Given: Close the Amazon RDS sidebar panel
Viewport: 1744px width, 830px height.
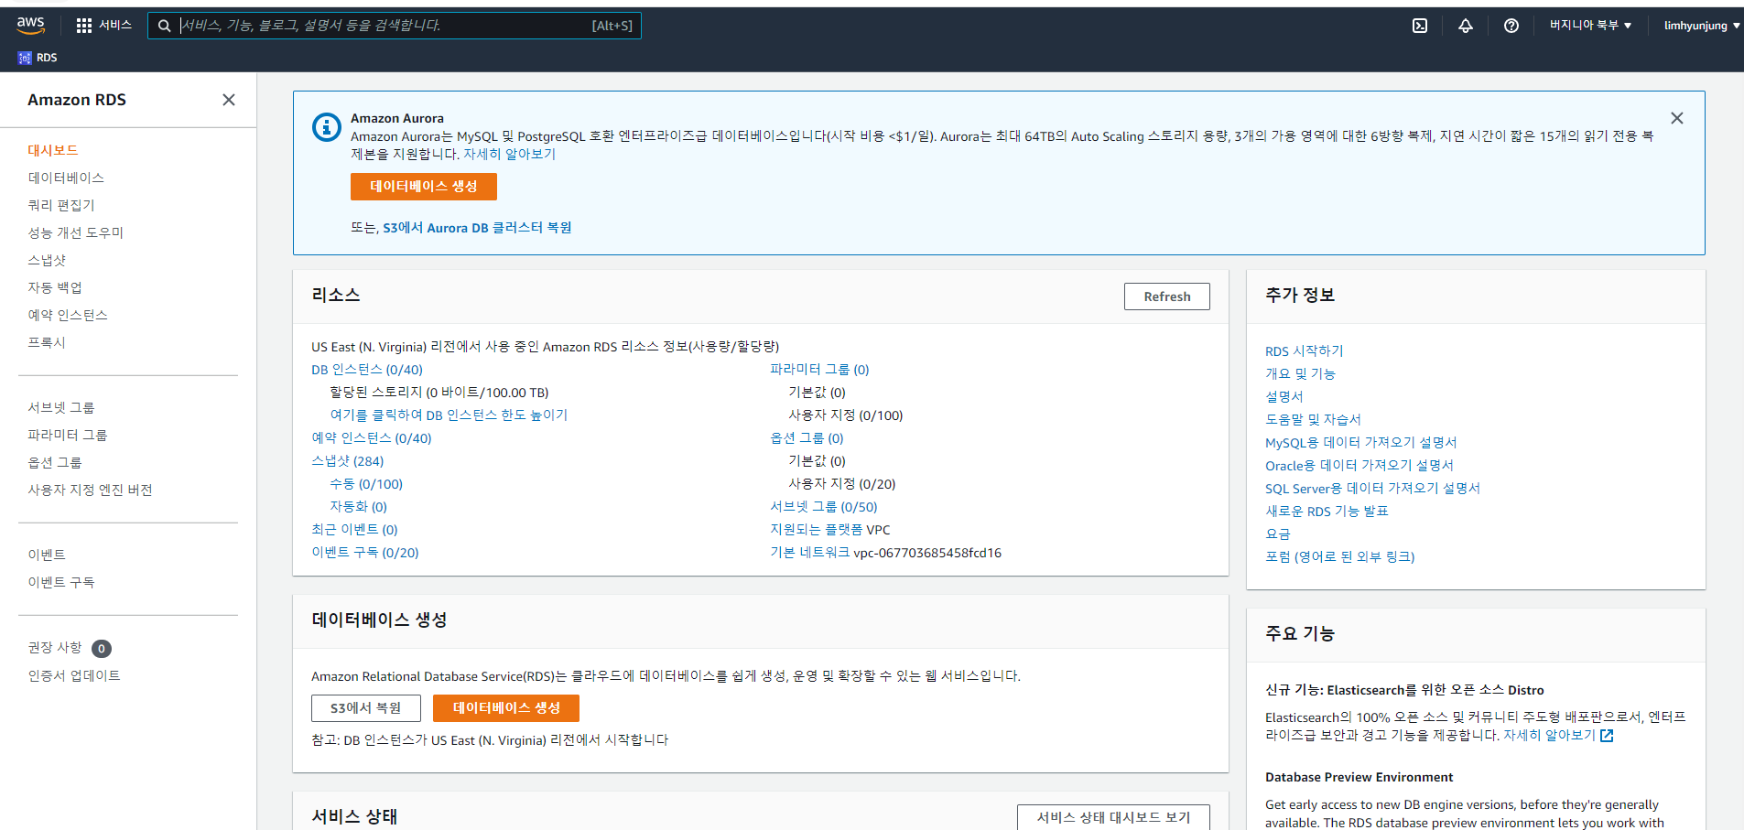Looking at the screenshot, I should [229, 100].
